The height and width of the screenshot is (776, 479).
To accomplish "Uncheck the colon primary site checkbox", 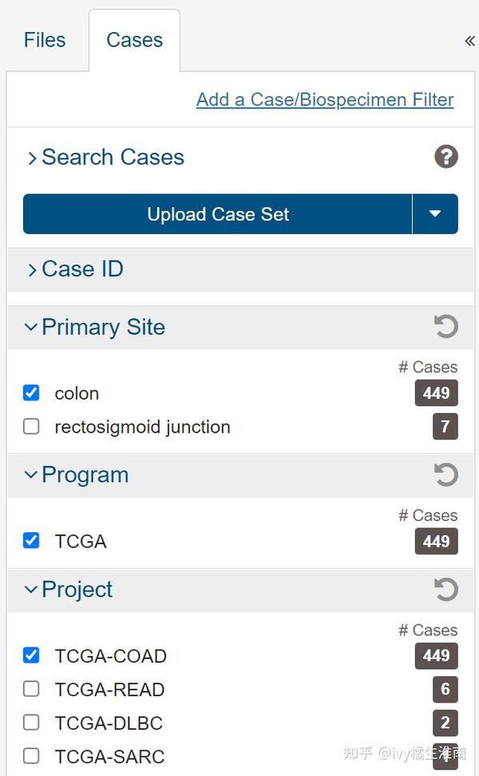I will 31,393.
